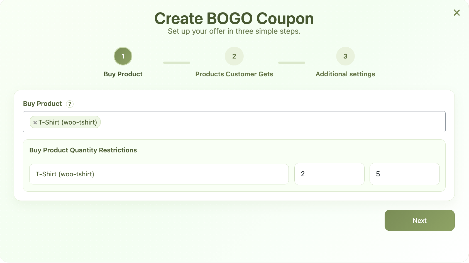Edit the quantity field showing 5
Screen dimensions: 469x263
(x=404, y=174)
